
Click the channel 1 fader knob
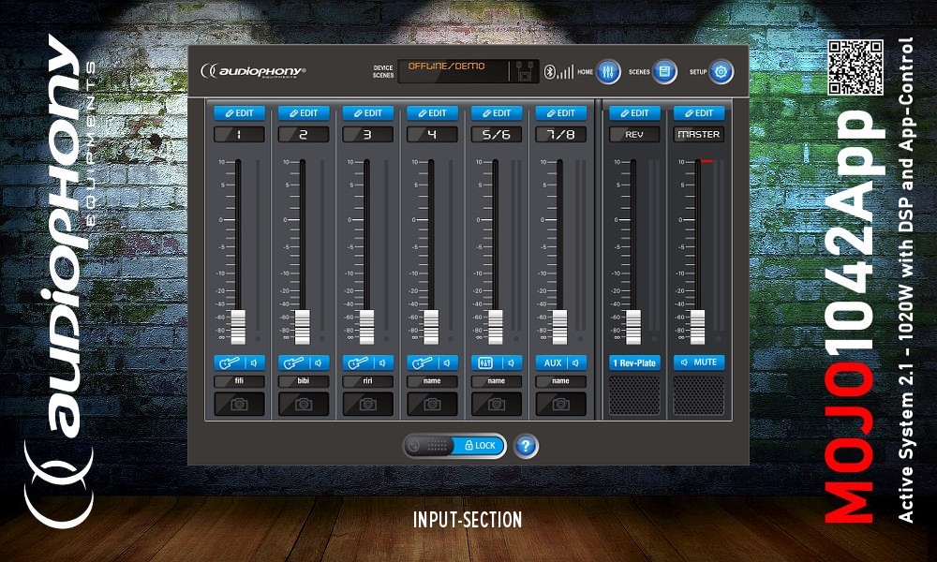coord(238,327)
